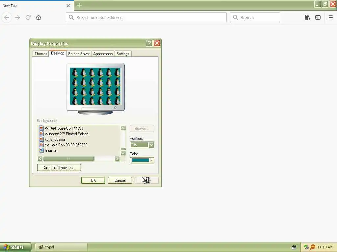Click the orange magnifier tray icon

(313, 247)
